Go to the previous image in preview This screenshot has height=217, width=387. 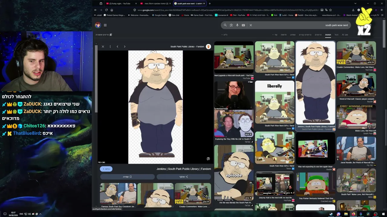(x=117, y=46)
